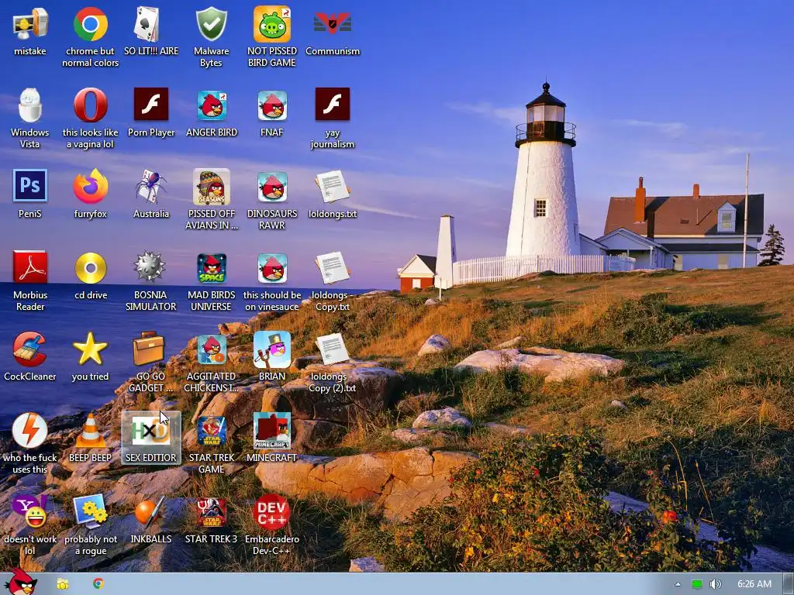Open the 'loldongs - Copy.txt' file
794x595 pixels.
point(333,267)
